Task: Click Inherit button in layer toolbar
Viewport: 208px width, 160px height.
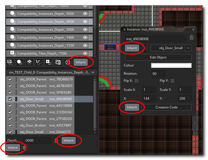Action: click(x=81, y=62)
